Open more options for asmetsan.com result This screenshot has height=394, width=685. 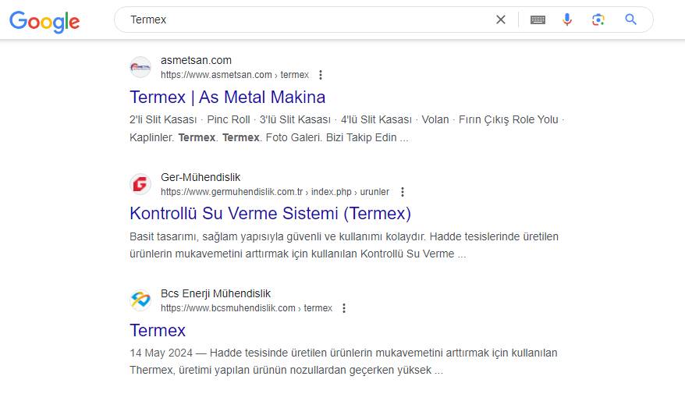tap(321, 75)
